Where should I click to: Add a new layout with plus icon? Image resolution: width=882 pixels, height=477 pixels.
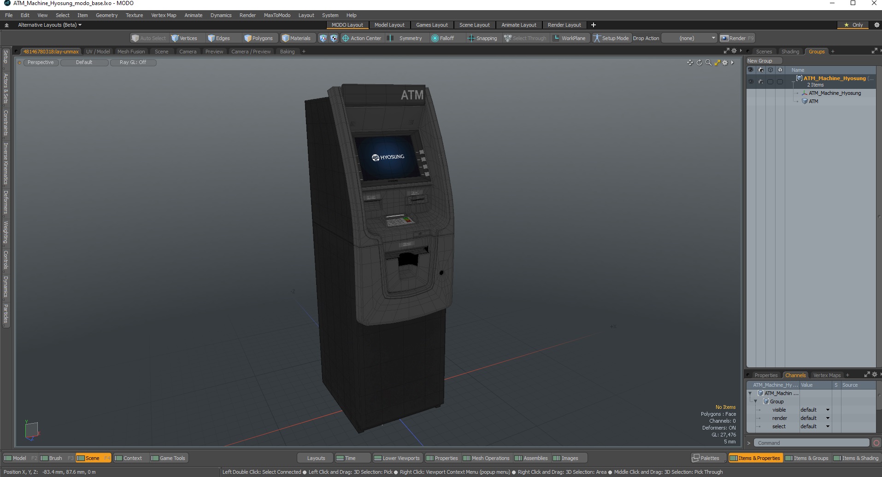click(594, 25)
